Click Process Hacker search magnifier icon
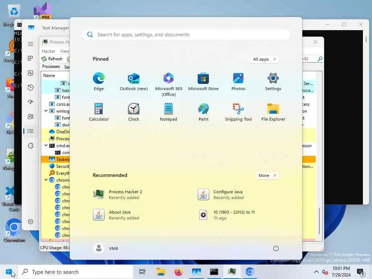The height and width of the screenshot is (279, 372). tap(320, 58)
